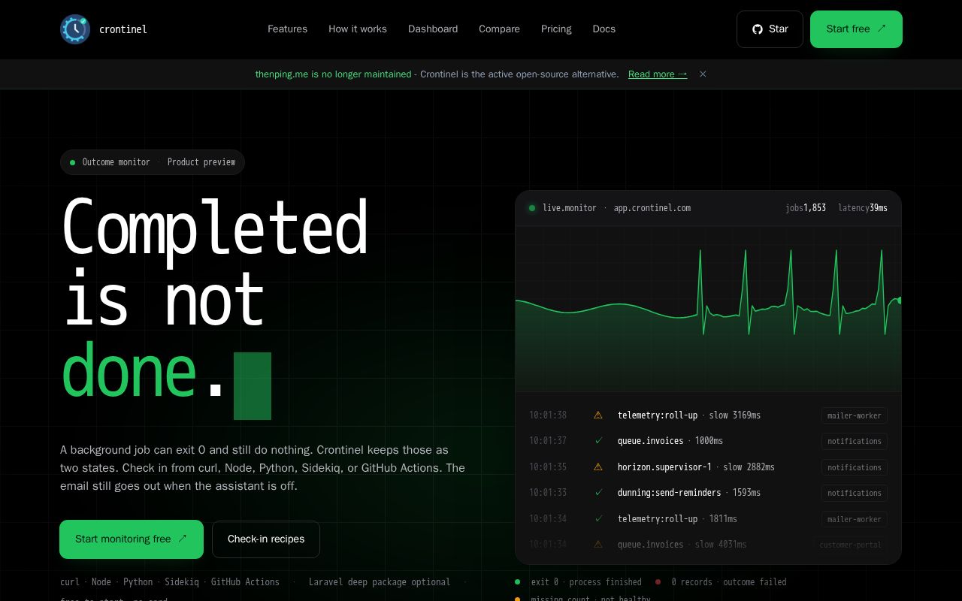The height and width of the screenshot is (601, 962).
Task: Open the Check-in recipes button
Action: pyautogui.click(x=266, y=539)
